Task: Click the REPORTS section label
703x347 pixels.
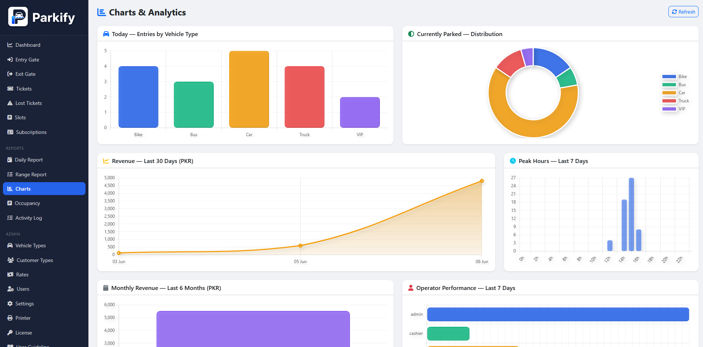Action: [15, 148]
